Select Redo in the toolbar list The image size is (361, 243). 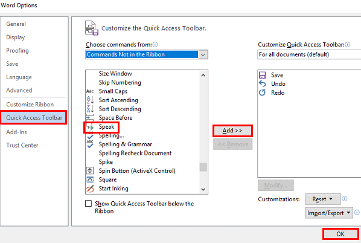click(x=278, y=92)
